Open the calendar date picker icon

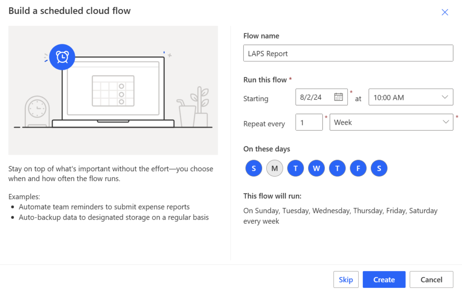[x=338, y=97]
